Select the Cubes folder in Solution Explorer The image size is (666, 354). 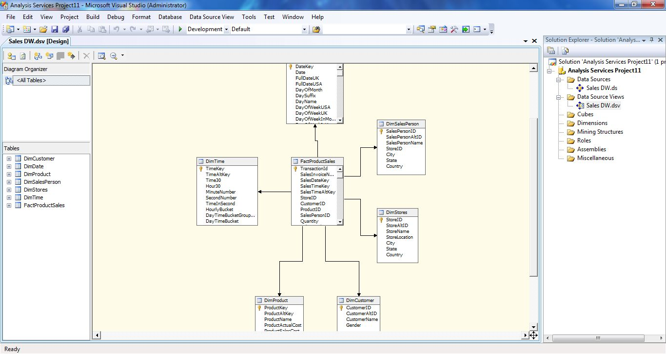(585, 114)
